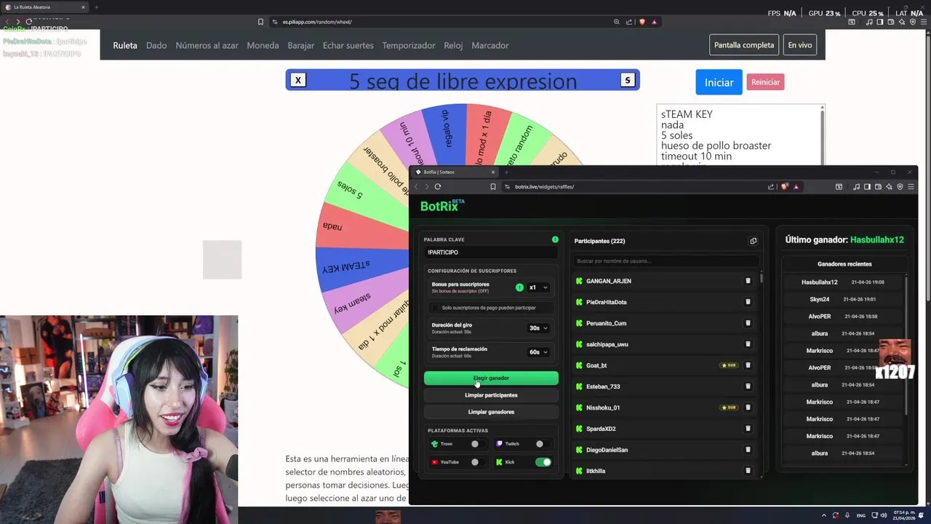
Task: Click the Elegir ganador button
Action: click(x=491, y=378)
